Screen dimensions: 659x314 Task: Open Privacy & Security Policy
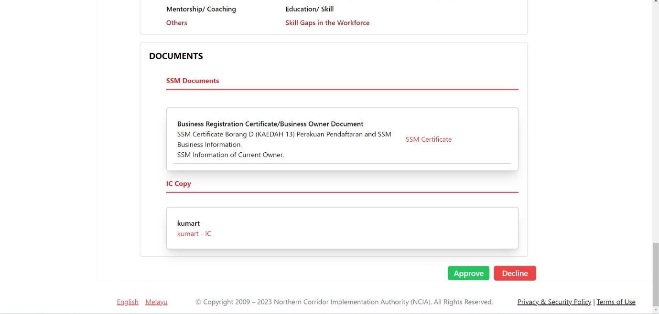pos(554,302)
